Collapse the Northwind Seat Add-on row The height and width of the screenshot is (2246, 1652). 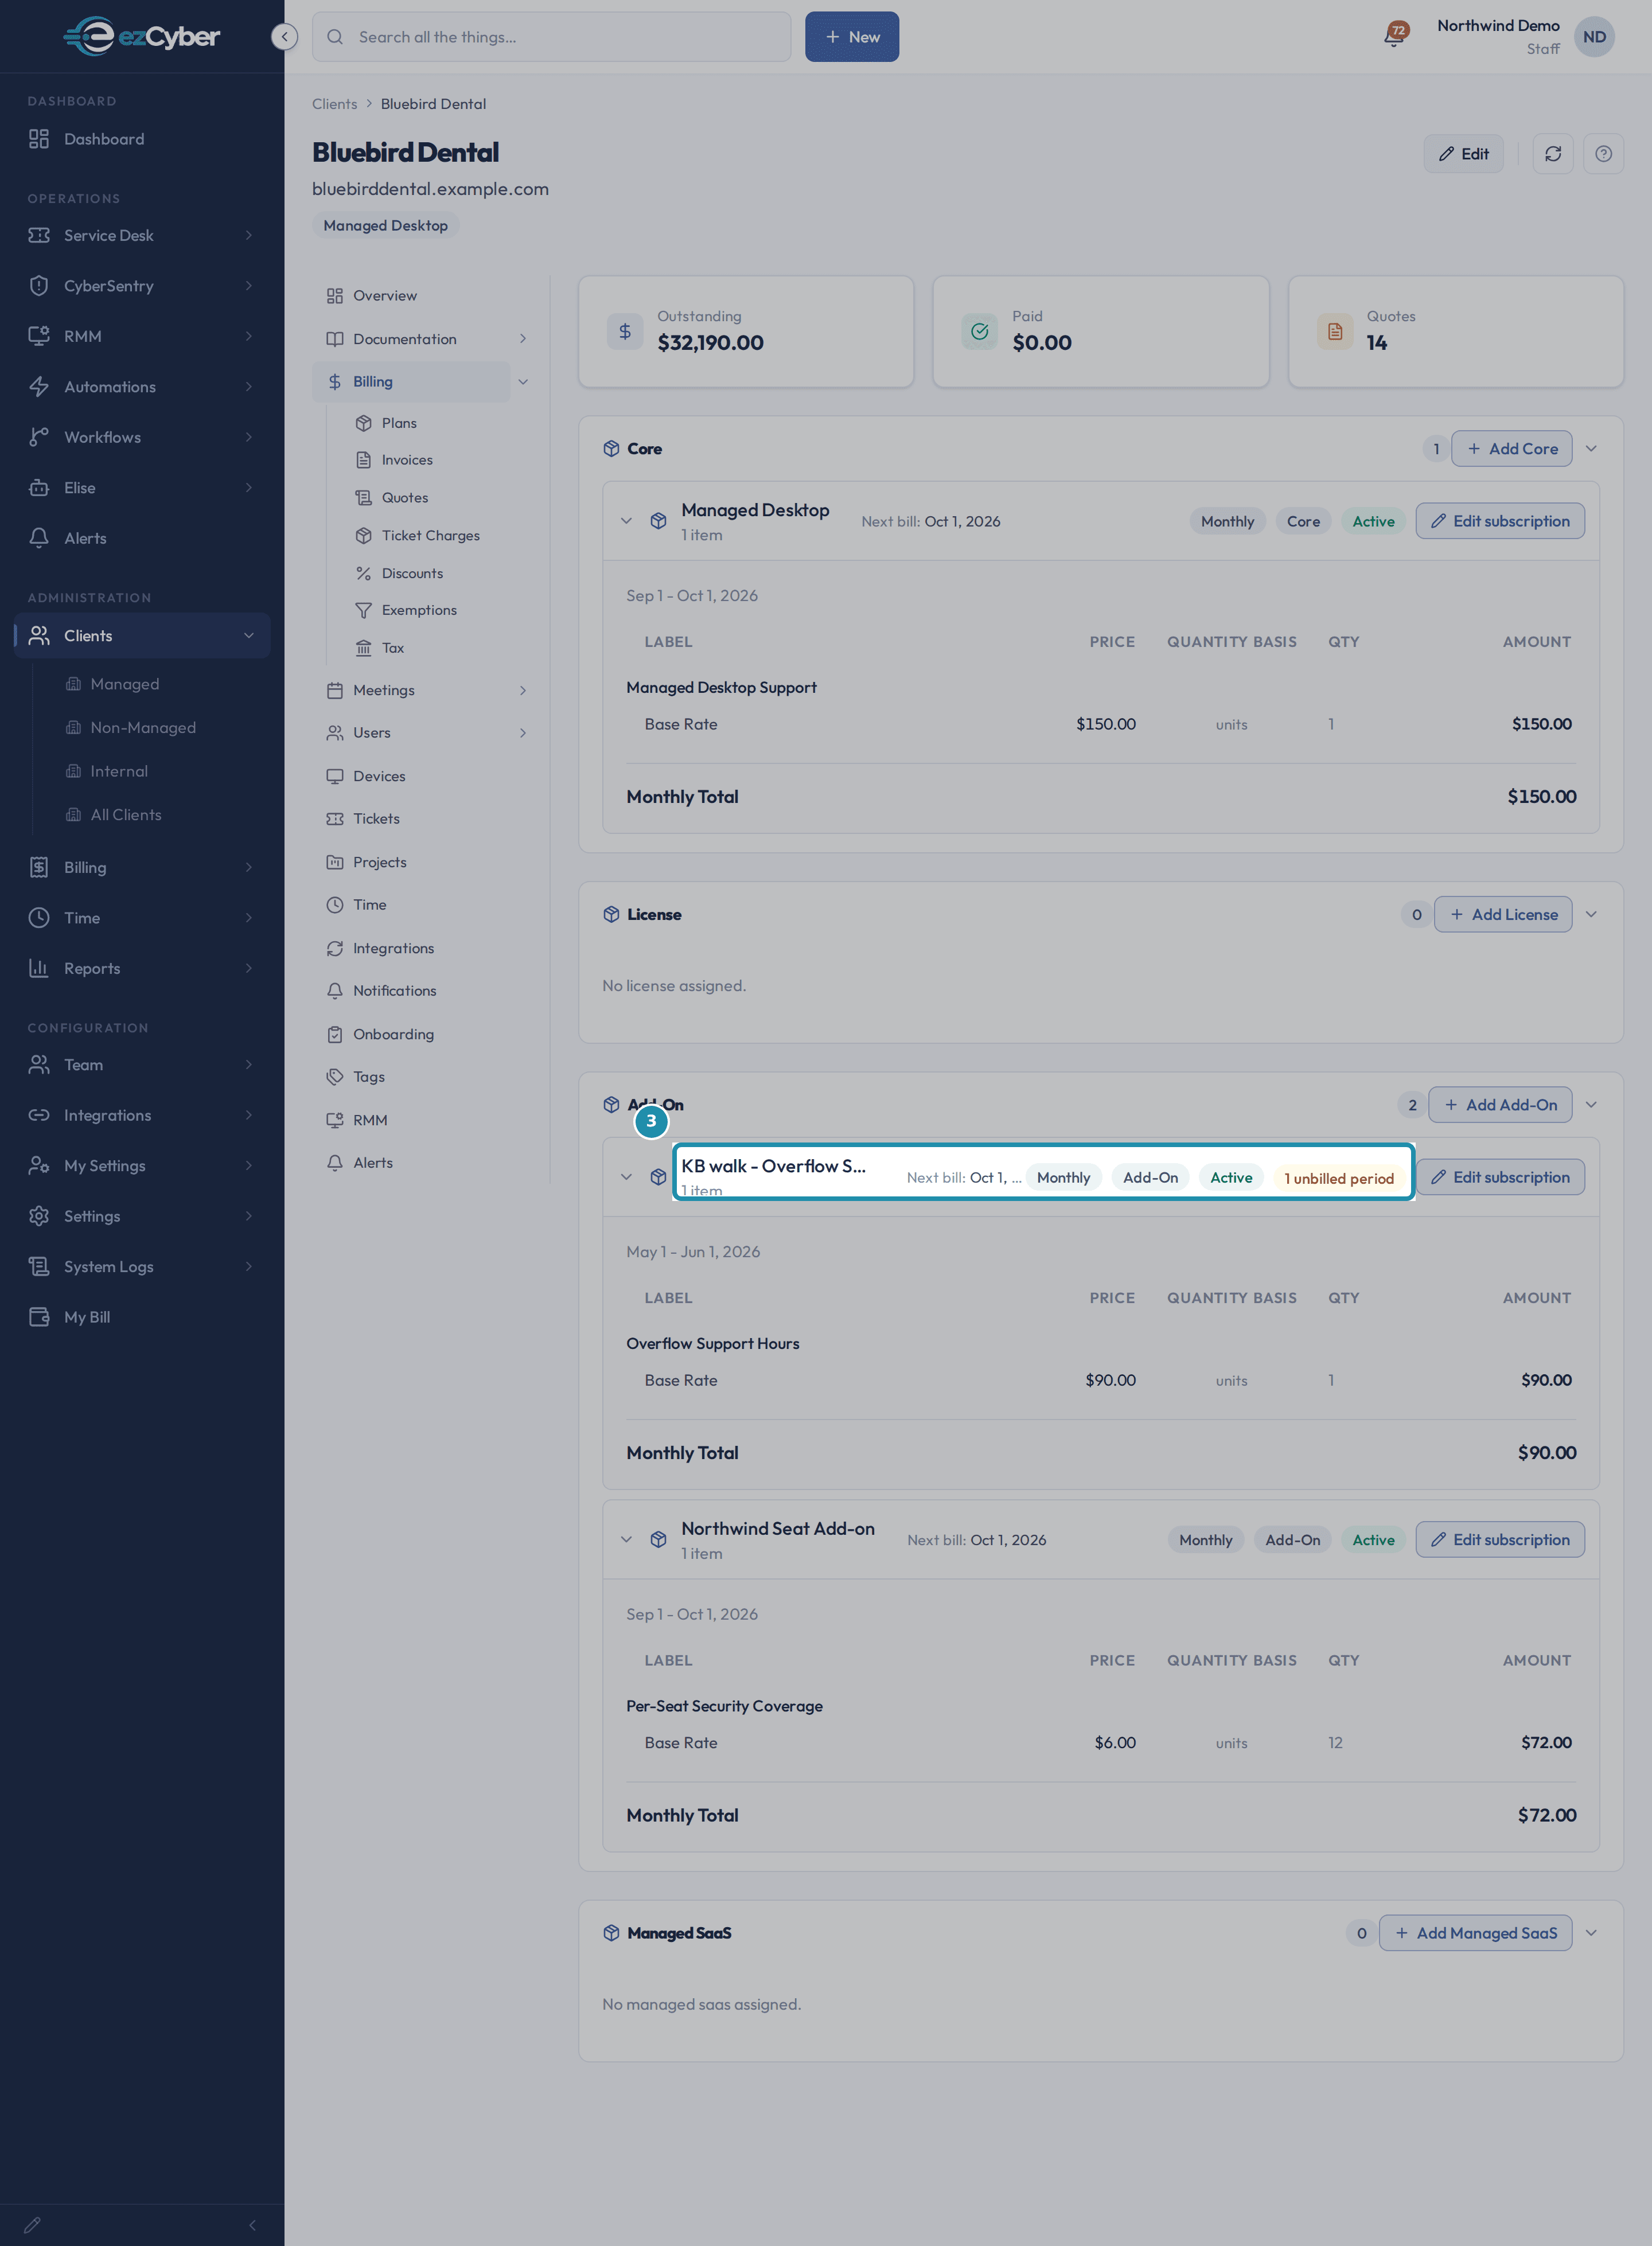pos(626,1539)
